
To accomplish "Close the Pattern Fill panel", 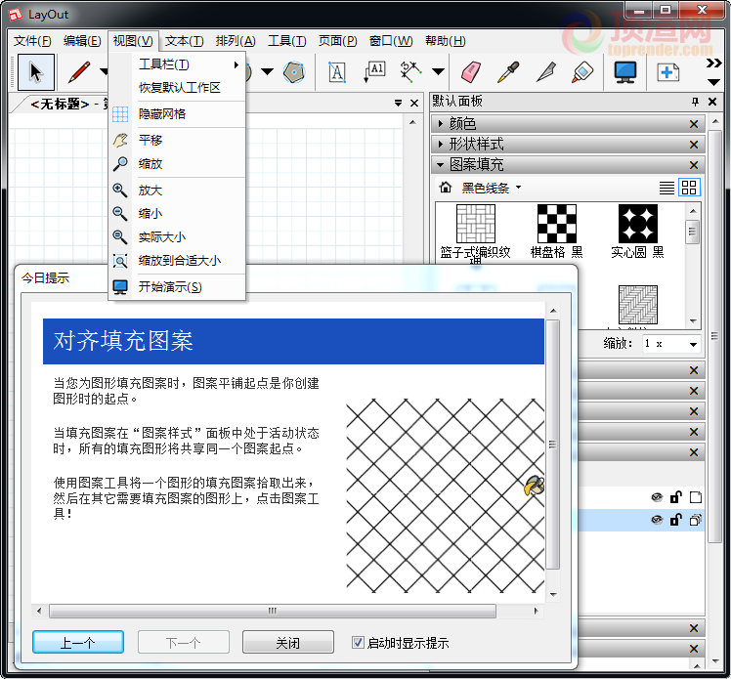I will click(694, 165).
